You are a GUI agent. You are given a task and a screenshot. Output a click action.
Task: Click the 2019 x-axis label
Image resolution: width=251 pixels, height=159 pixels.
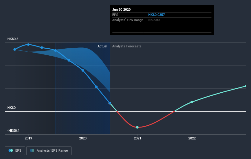point(28,138)
